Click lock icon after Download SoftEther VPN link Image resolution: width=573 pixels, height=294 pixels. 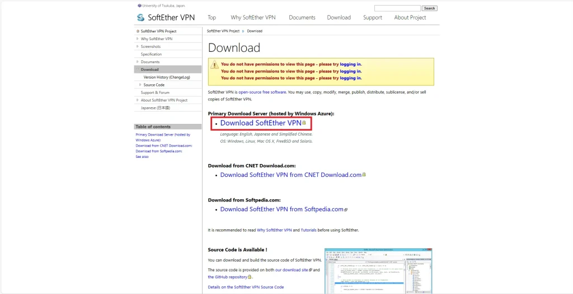click(x=304, y=123)
